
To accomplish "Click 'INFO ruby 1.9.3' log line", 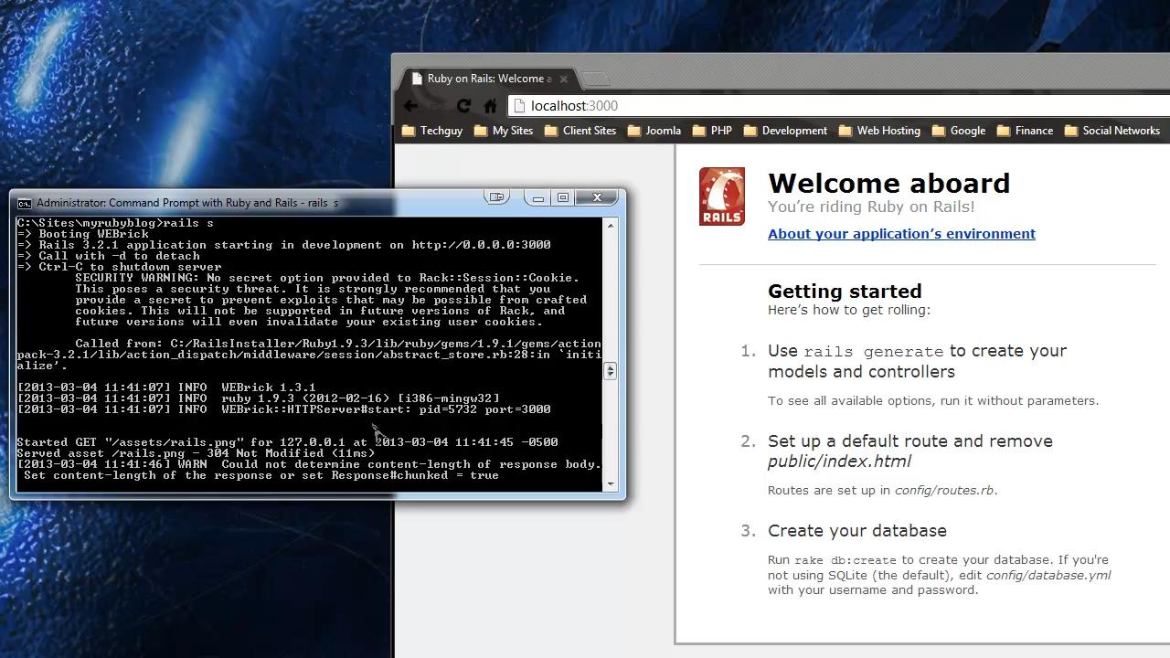I will 258,398.
